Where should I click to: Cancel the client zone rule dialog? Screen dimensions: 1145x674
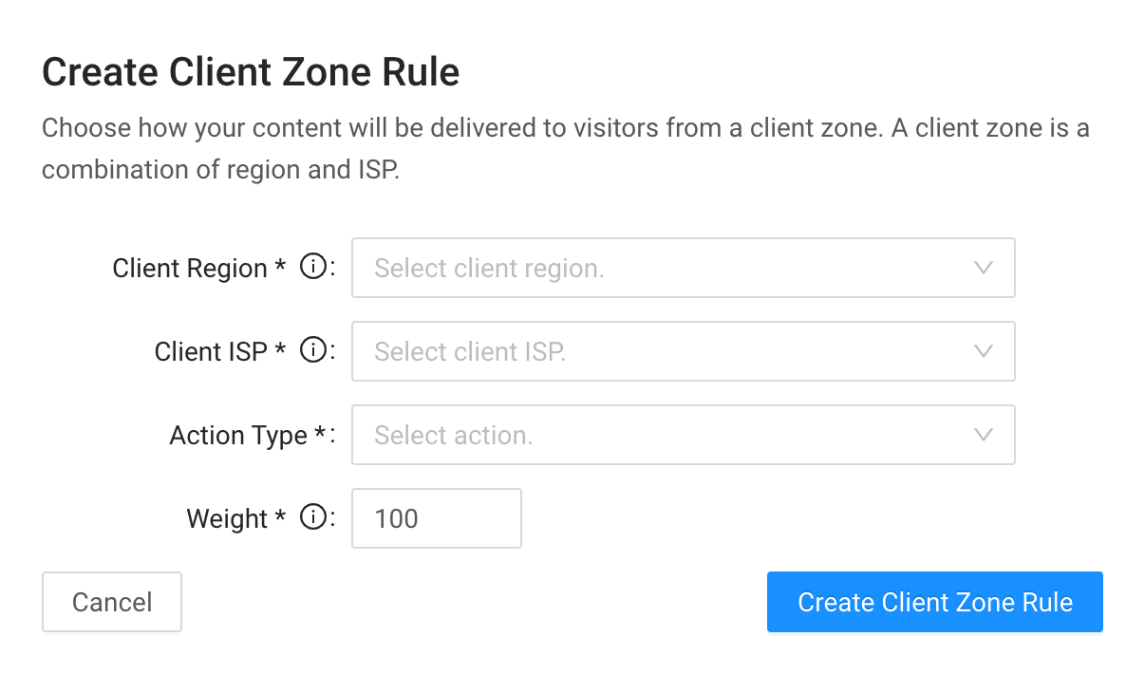(x=112, y=602)
